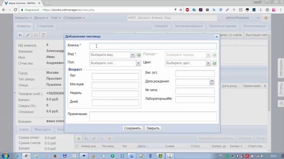Toggle the invoices table header checkbox
This screenshot has width=284, height=159.
77,146
